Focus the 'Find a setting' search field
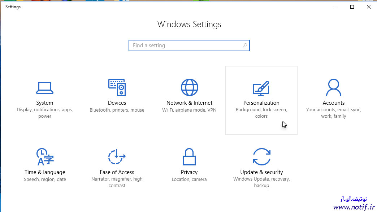Image resolution: width=377 pixels, height=212 pixels. (186, 46)
